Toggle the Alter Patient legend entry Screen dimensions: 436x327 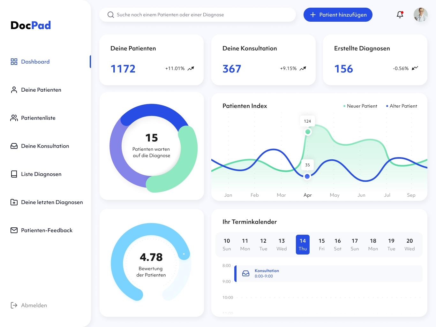[x=402, y=106]
